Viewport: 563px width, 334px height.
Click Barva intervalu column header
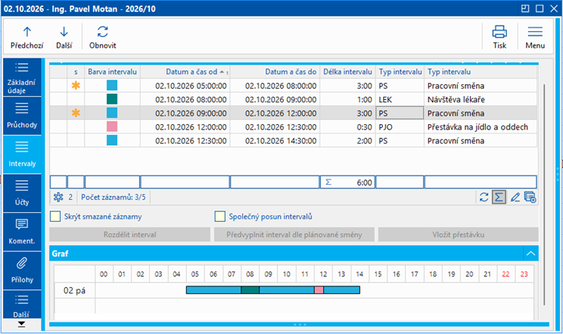click(112, 72)
